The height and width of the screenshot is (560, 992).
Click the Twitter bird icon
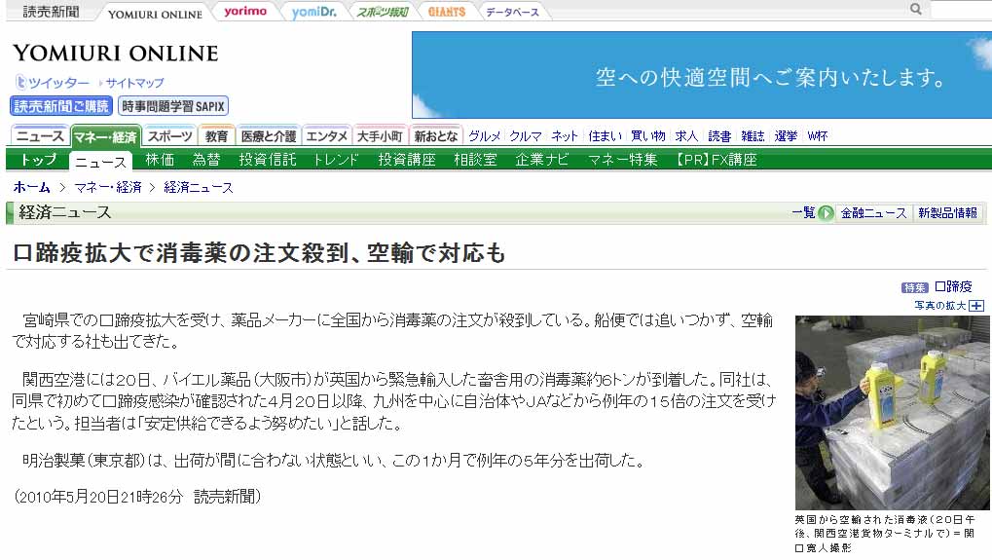point(20,83)
